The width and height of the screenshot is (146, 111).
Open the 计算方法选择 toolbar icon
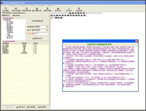16,9
